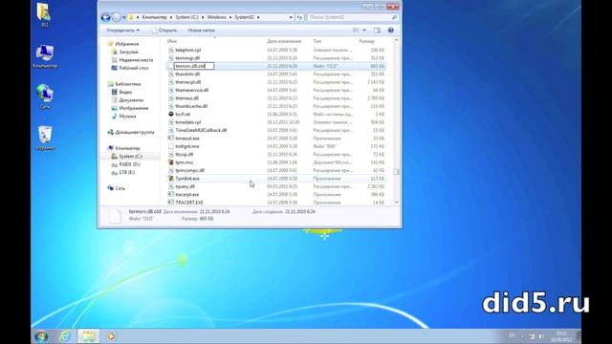Open Explorer help question-mark icon
This screenshot has height=344, width=612.
pos(391,30)
